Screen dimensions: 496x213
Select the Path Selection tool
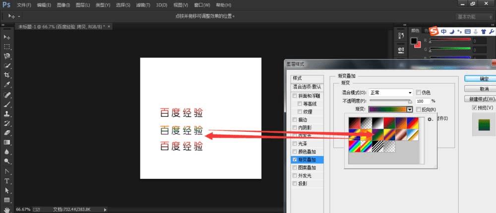(x=7, y=191)
